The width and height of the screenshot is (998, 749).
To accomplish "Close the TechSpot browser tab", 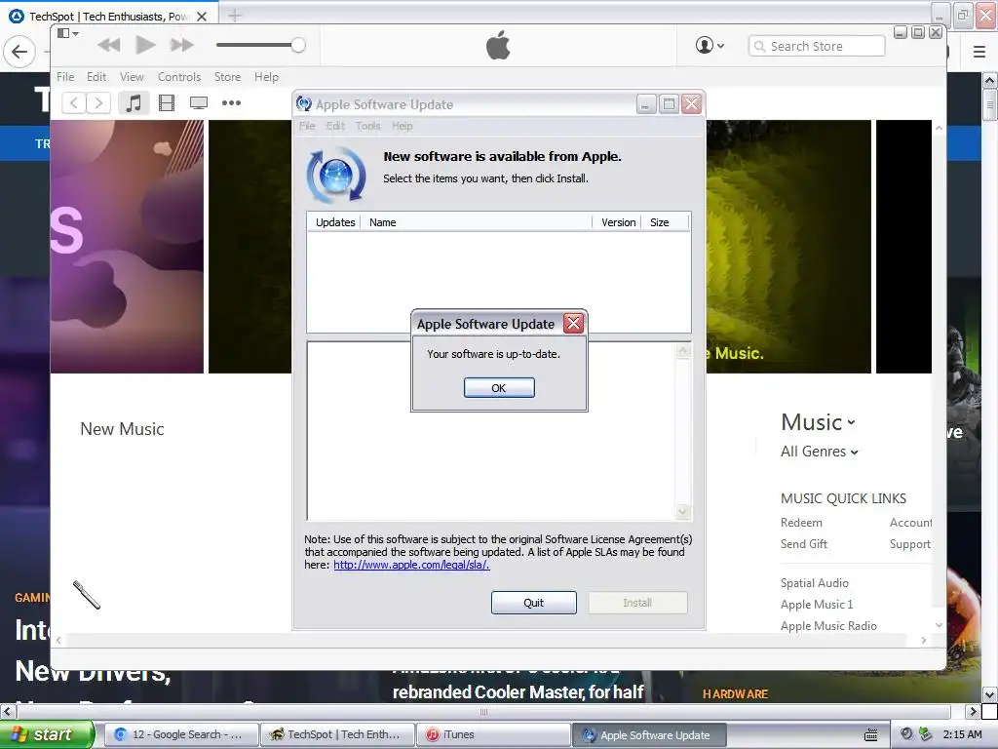I will coord(202,17).
